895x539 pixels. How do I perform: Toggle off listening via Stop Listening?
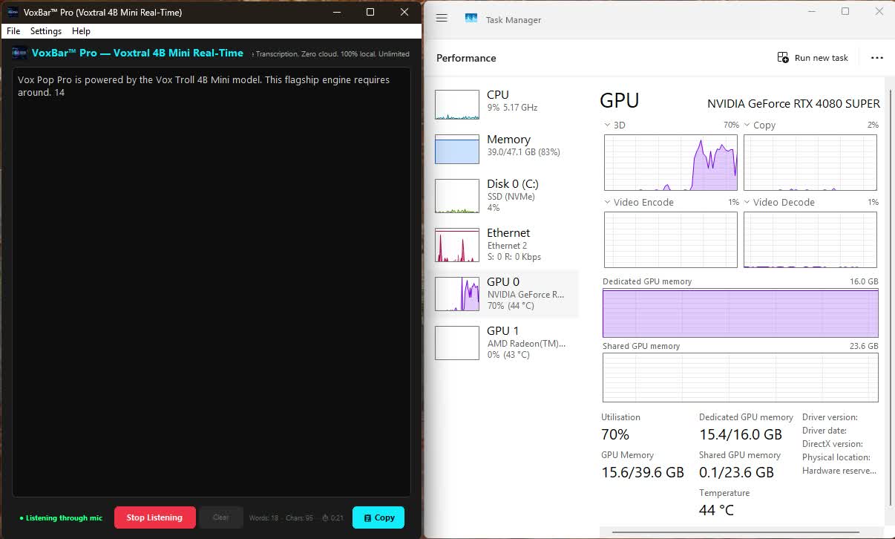tap(154, 517)
